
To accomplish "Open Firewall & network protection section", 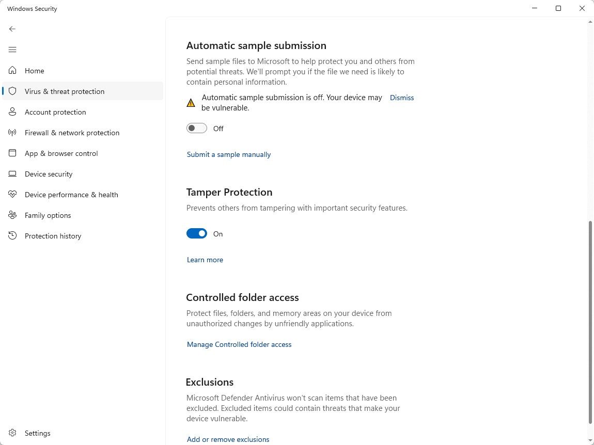I will (83, 133).
